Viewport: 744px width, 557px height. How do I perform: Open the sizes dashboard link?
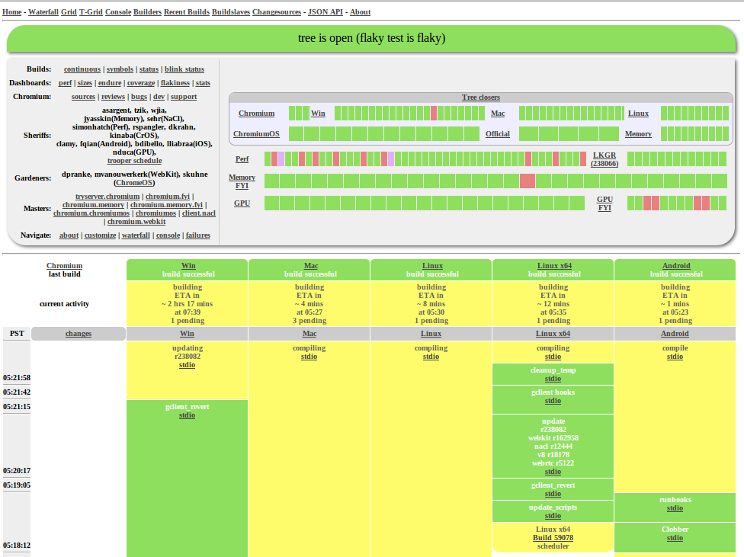click(x=85, y=83)
